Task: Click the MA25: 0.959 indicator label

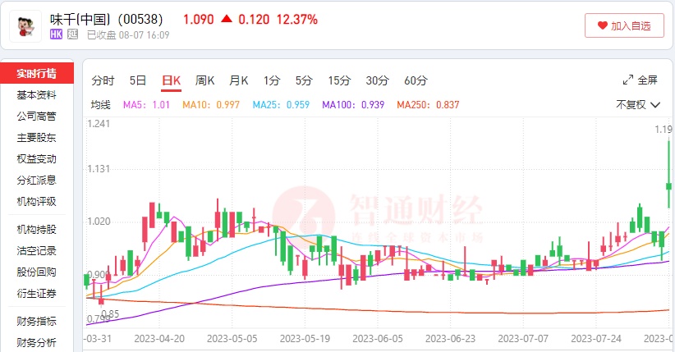Action: 281,104
